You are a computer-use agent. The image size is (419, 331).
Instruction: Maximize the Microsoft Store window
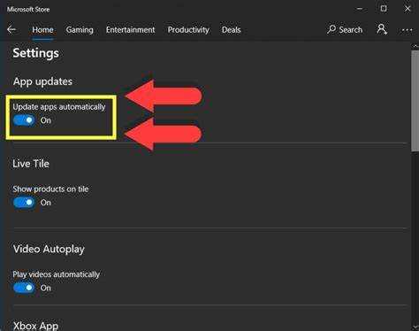(384, 9)
